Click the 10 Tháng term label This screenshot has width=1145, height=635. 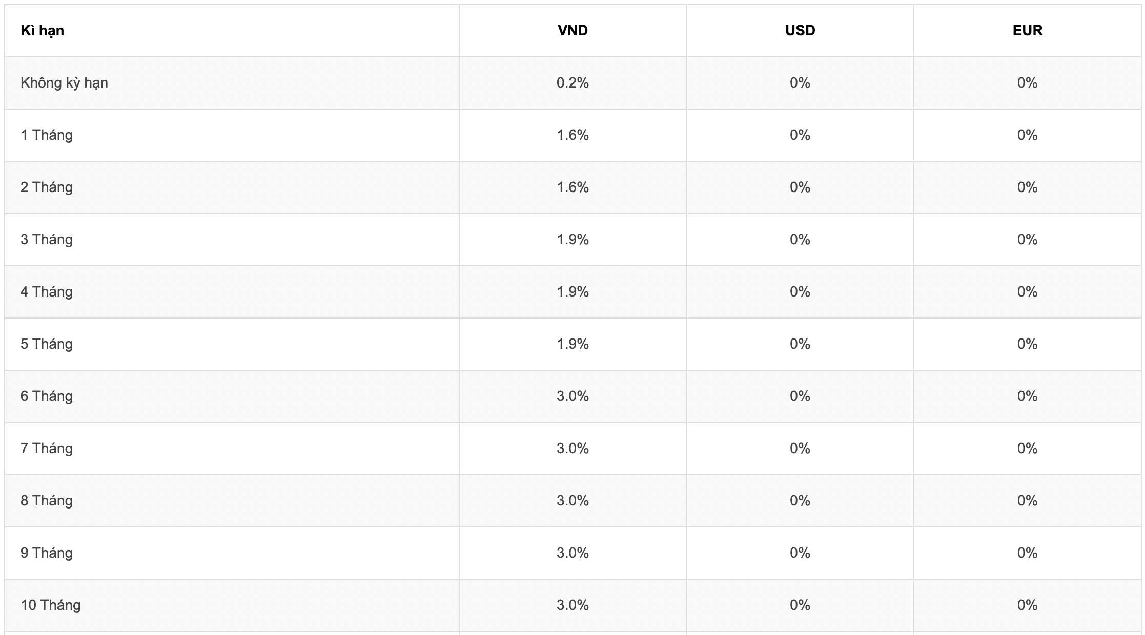51,605
